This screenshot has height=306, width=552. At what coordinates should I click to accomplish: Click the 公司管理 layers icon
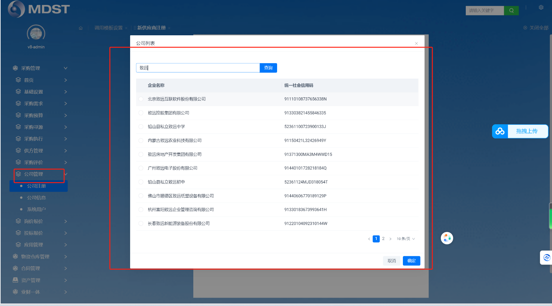(x=18, y=174)
